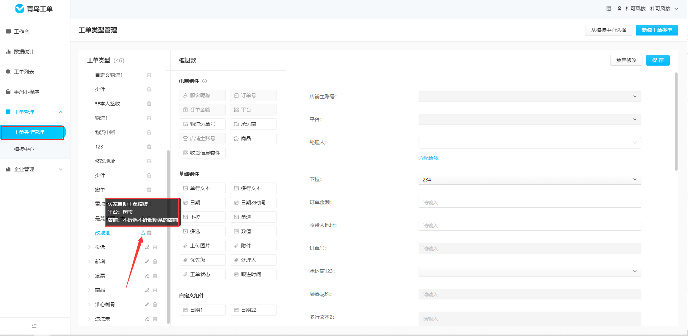688x336 pixels.
Task: Add the 单行文本 basic component
Action: pos(202,188)
